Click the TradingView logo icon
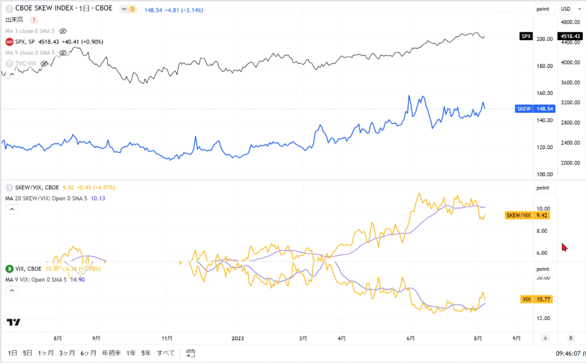This screenshot has width=586, height=363. pyautogui.click(x=14, y=322)
